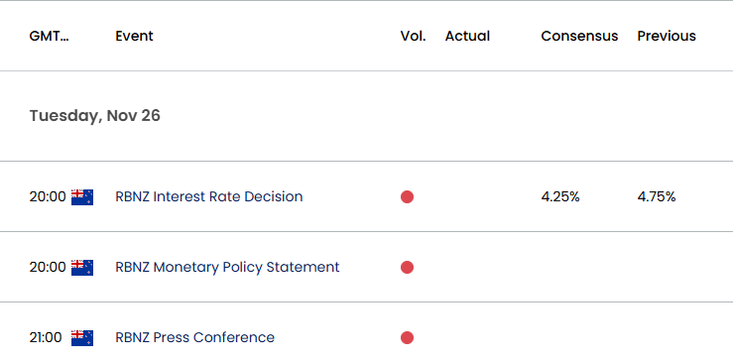Viewport: 733px width, 363px height.
Task: Click red volatility dot for RBNZ Press Conference
Action: point(408,338)
